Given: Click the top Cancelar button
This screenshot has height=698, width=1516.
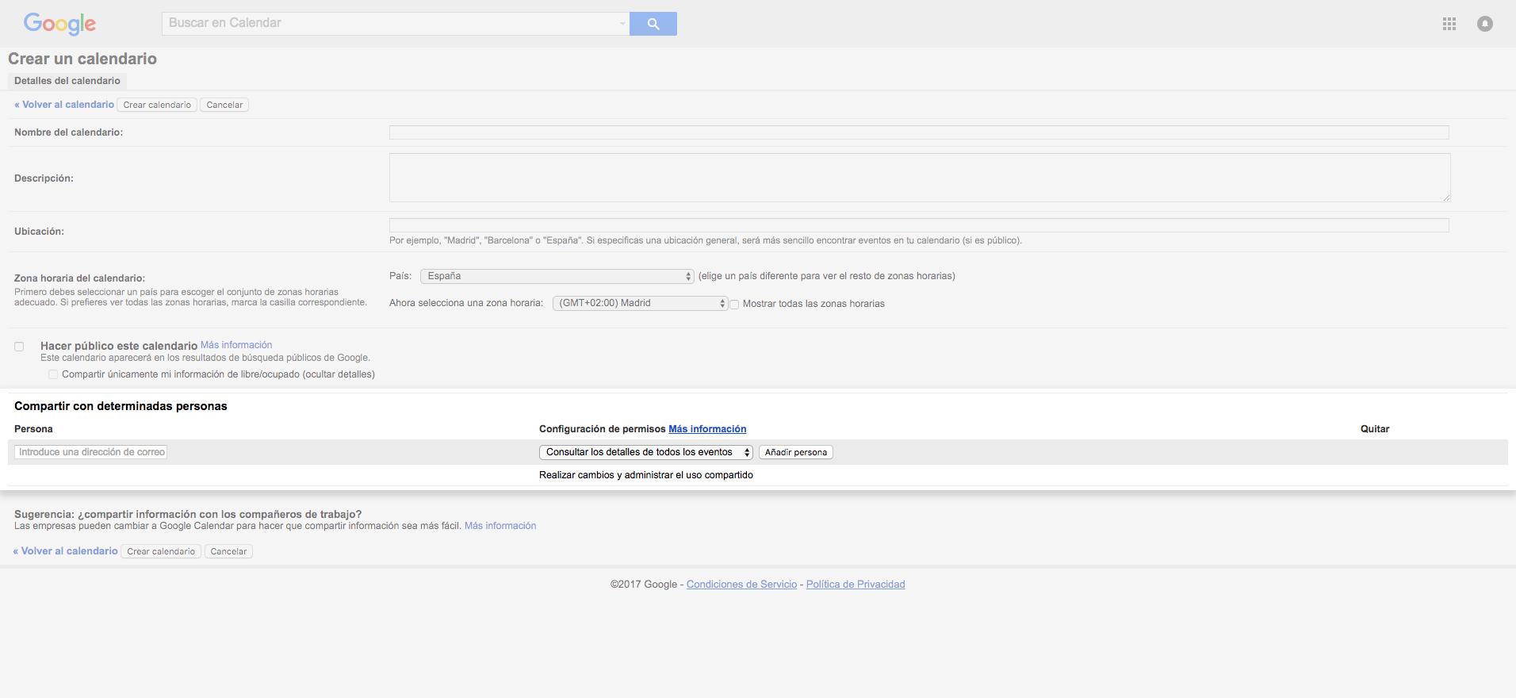Looking at the screenshot, I should tap(224, 105).
